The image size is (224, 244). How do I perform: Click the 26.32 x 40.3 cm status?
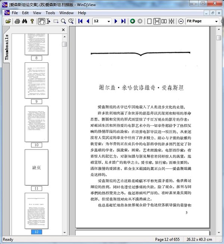coord(199,240)
